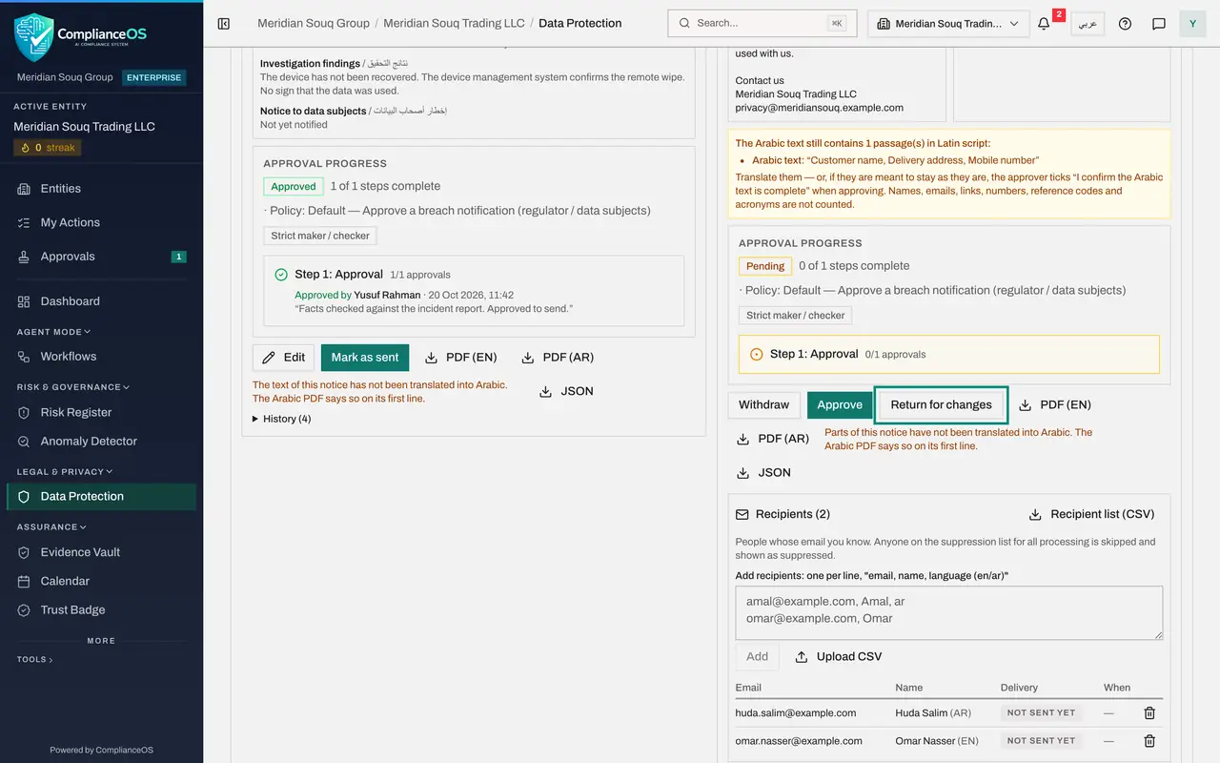Open Calendar in sidebar

click(x=101, y=581)
